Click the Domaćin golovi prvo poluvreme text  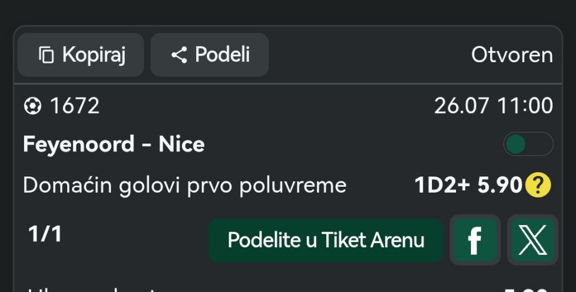tap(185, 185)
